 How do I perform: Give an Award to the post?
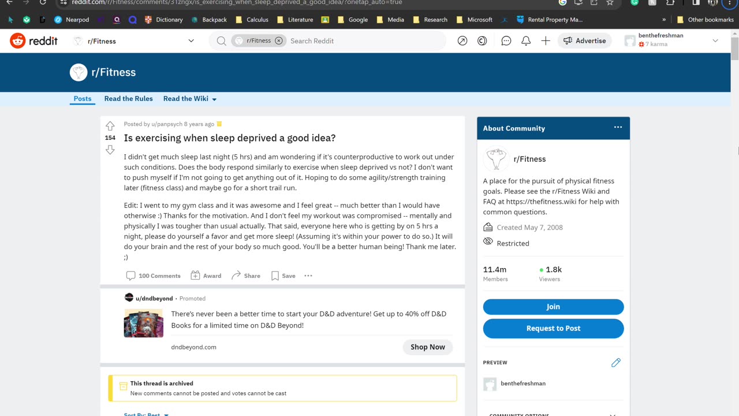pyautogui.click(x=206, y=276)
